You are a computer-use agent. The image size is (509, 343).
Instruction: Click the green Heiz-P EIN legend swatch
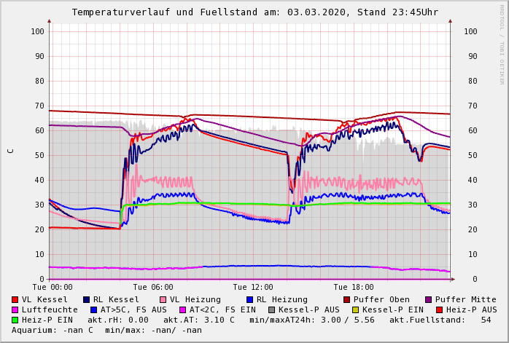click(15, 320)
